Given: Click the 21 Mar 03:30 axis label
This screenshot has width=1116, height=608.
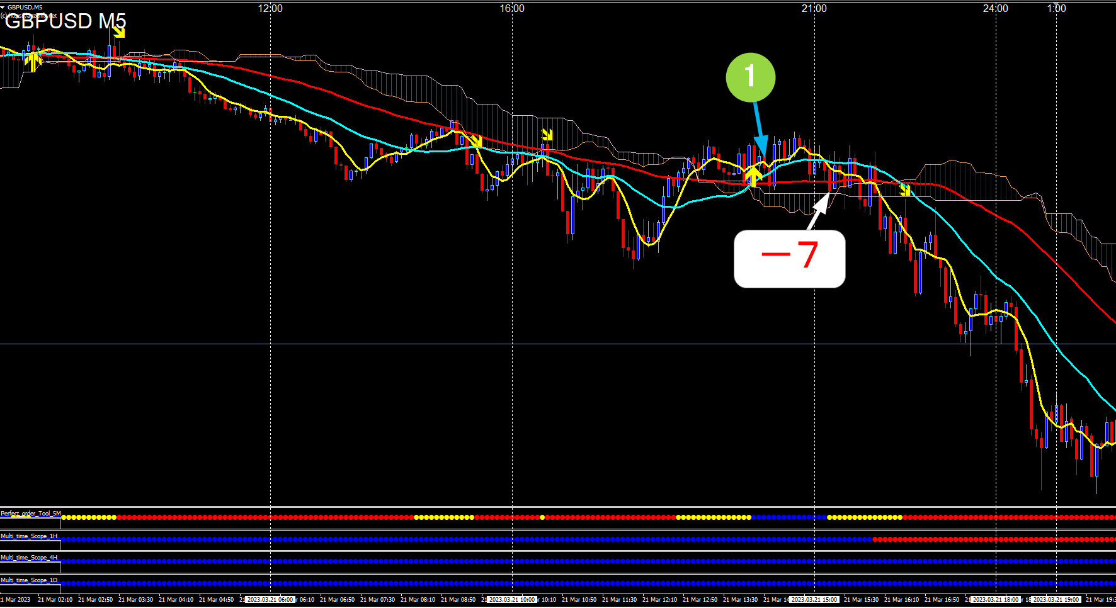Looking at the screenshot, I should (135, 600).
